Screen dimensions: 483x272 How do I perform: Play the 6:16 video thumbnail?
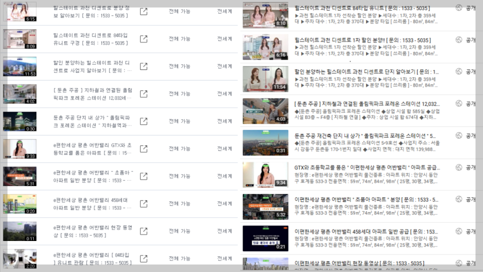point(265,47)
